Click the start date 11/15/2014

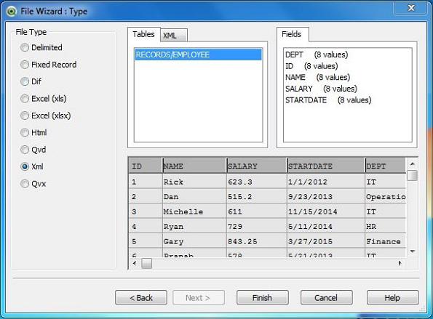[326, 211]
